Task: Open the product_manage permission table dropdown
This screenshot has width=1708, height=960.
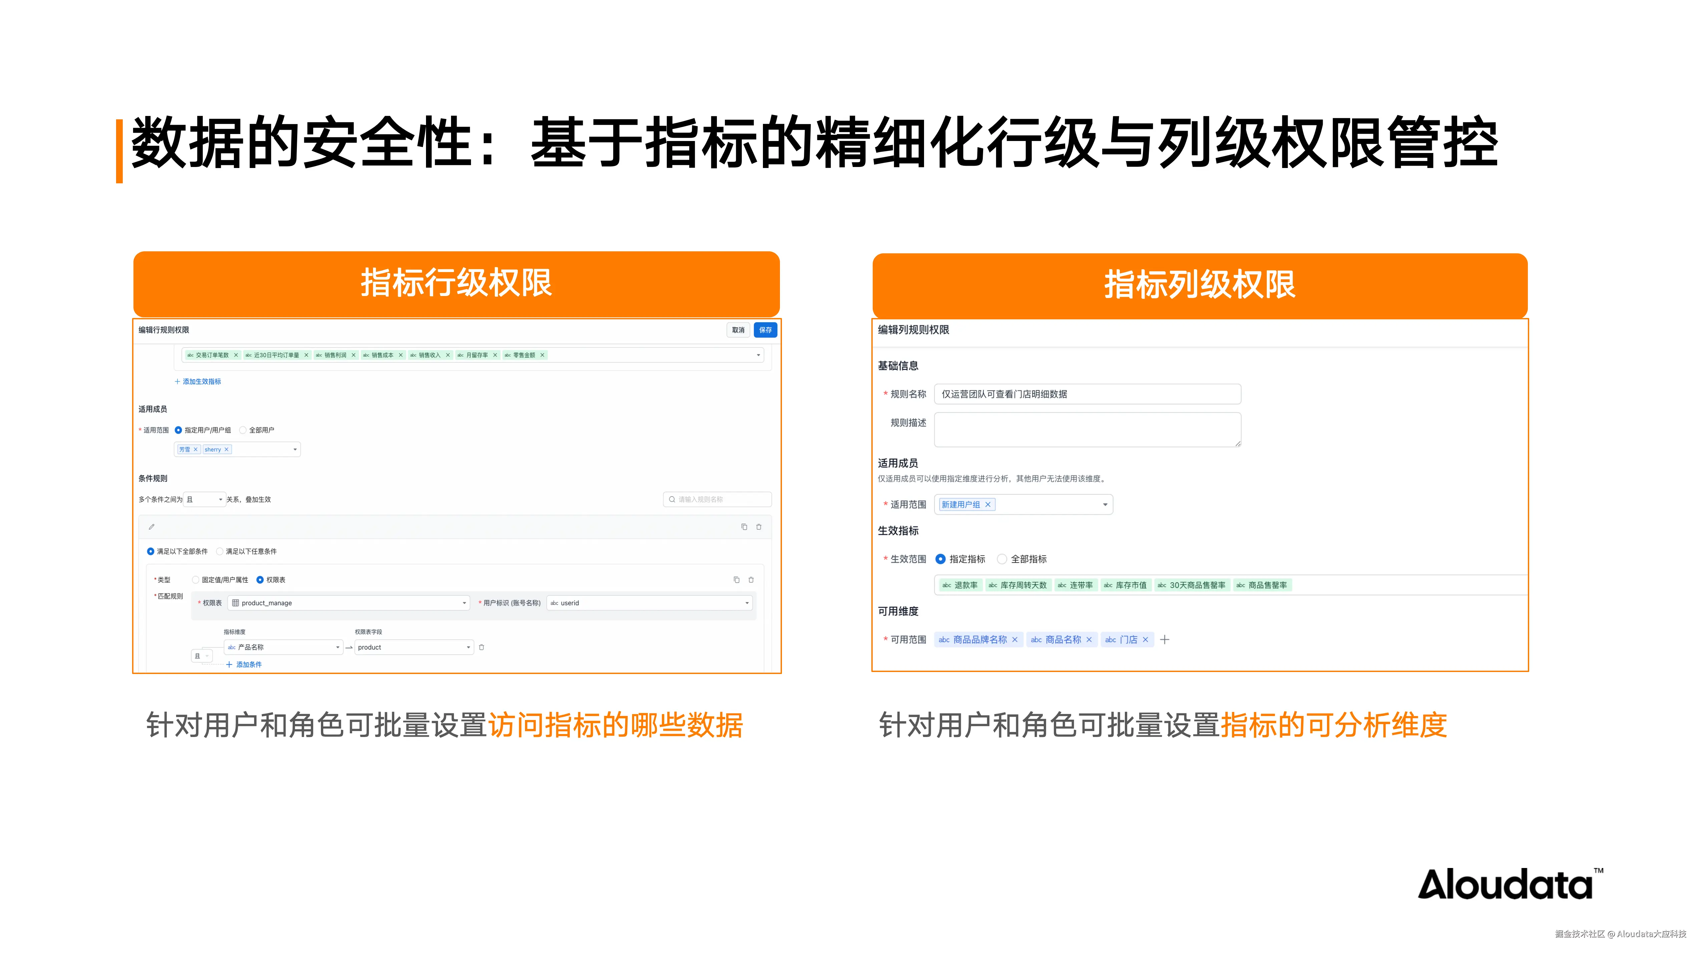Action: pyautogui.click(x=349, y=603)
